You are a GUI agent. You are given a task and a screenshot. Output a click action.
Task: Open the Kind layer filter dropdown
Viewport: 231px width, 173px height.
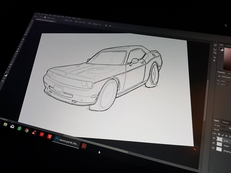(x=221, y=127)
